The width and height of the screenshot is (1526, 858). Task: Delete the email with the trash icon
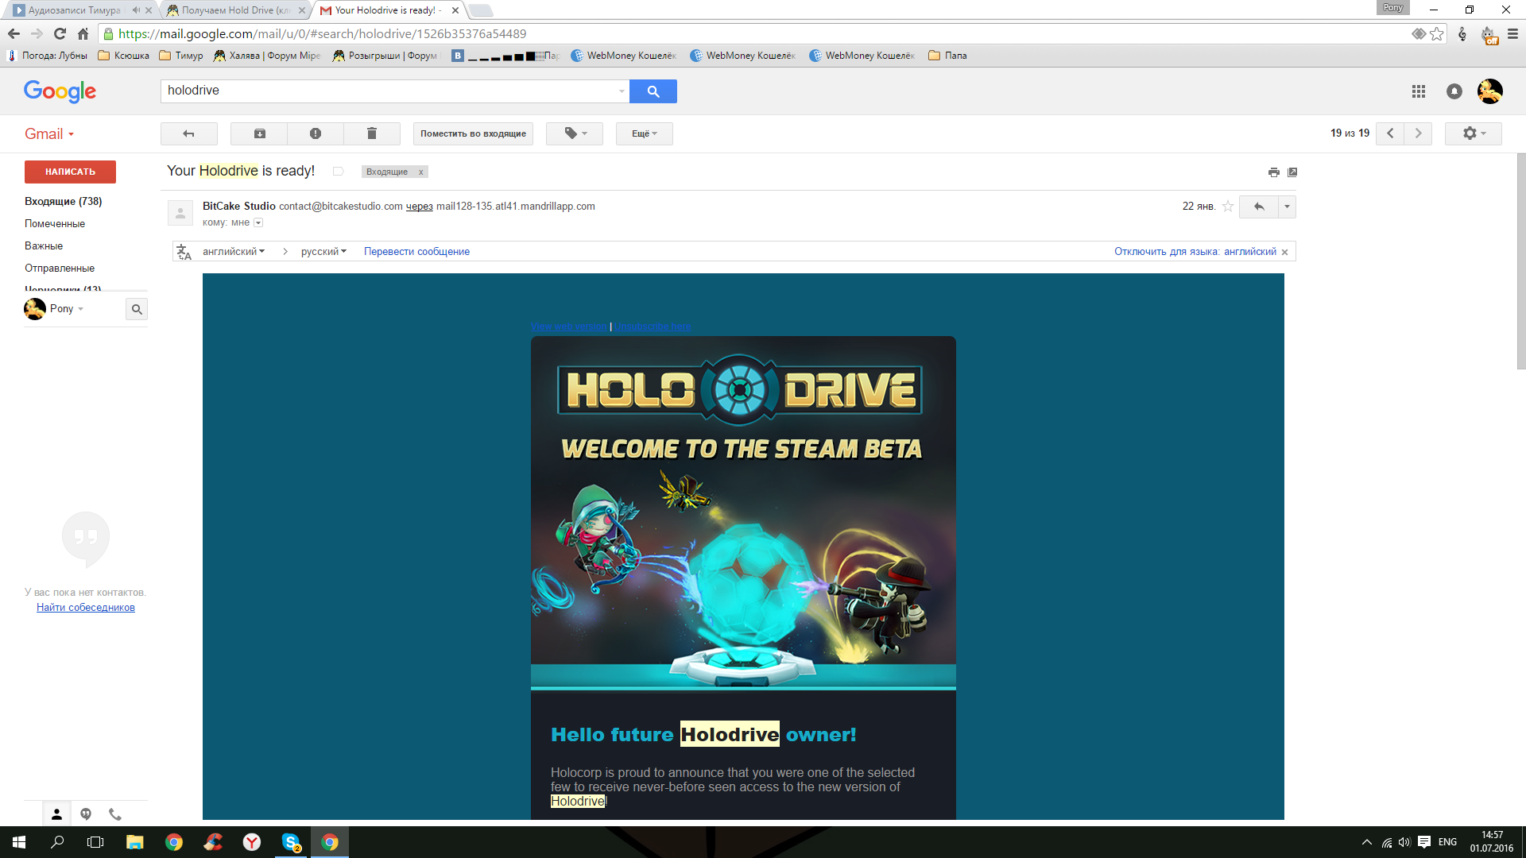(x=371, y=133)
